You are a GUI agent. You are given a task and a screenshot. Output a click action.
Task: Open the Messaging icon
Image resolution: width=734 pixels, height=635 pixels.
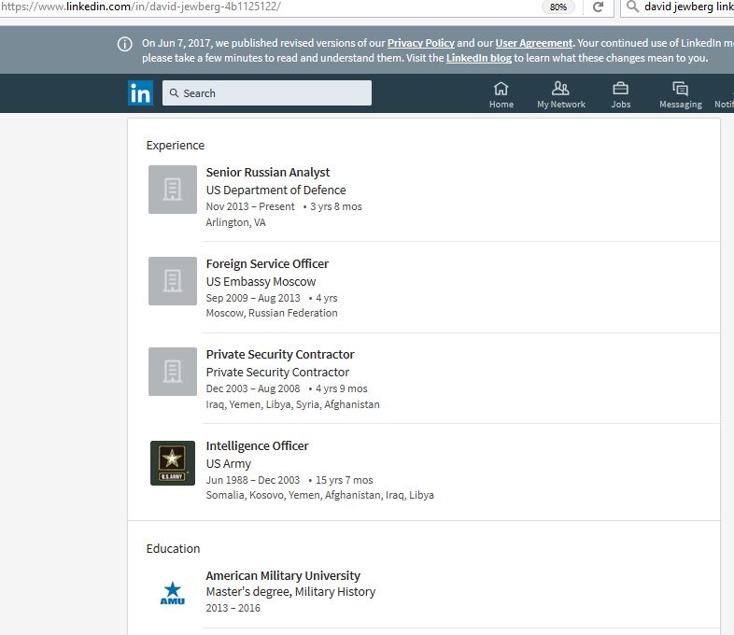point(680,89)
